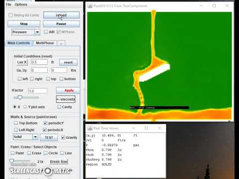Screen dimensions: 239x179
Task: Select the X plot axis radio button
Action: coord(15,107)
